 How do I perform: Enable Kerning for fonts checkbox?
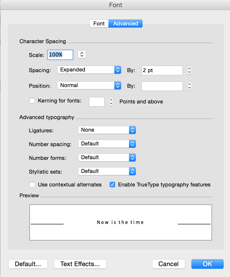[32, 101]
